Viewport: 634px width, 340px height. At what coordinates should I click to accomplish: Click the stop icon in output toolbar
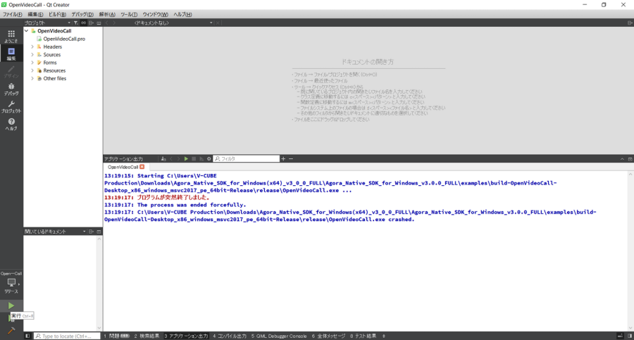194,159
